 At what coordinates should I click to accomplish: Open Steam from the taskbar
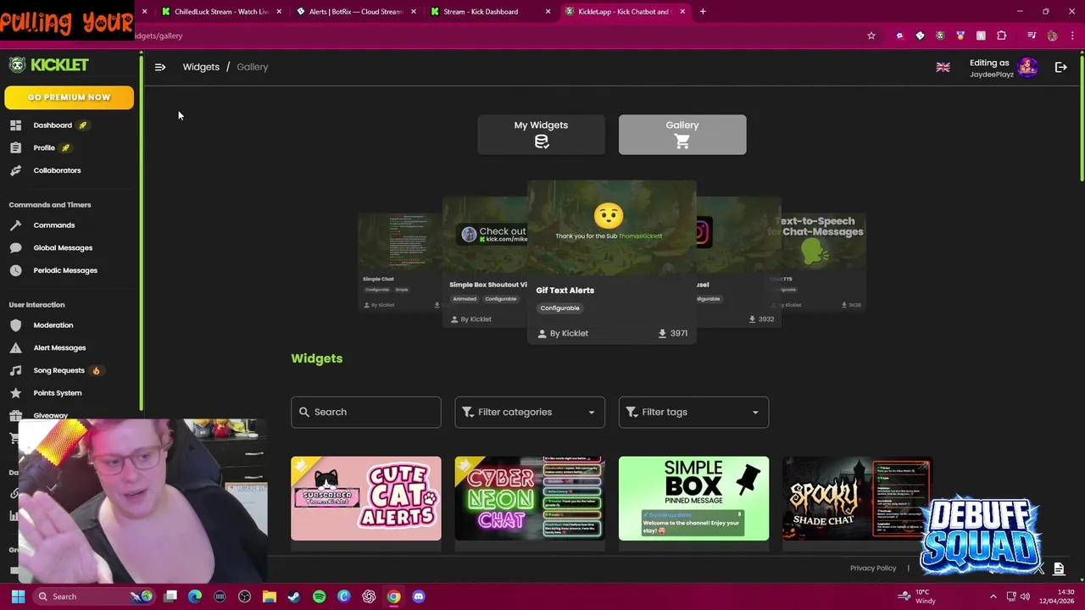294,596
